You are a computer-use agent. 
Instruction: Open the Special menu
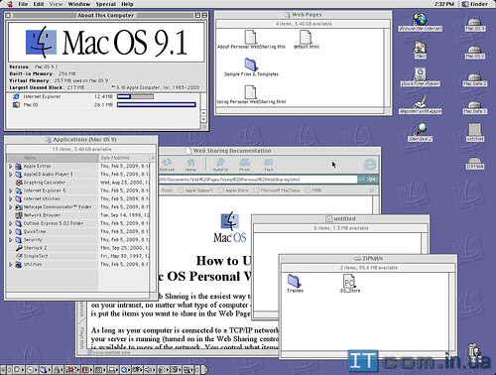(x=106, y=4)
